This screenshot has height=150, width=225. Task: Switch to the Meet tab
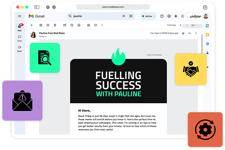(x=19, y=48)
